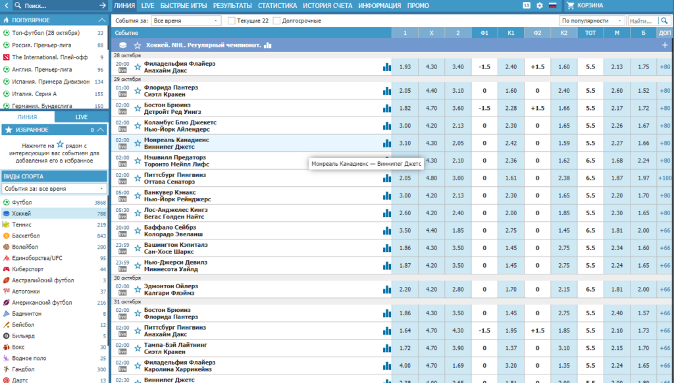
Task: Select Волейбол in sports list
Action: click(x=54, y=247)
